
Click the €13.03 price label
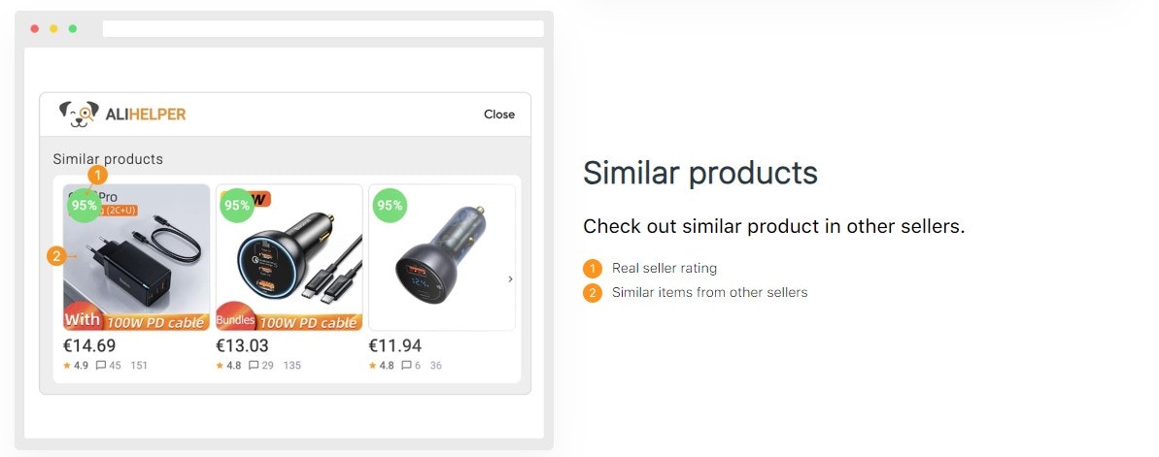pyautogui.click(x=242, y=345)
